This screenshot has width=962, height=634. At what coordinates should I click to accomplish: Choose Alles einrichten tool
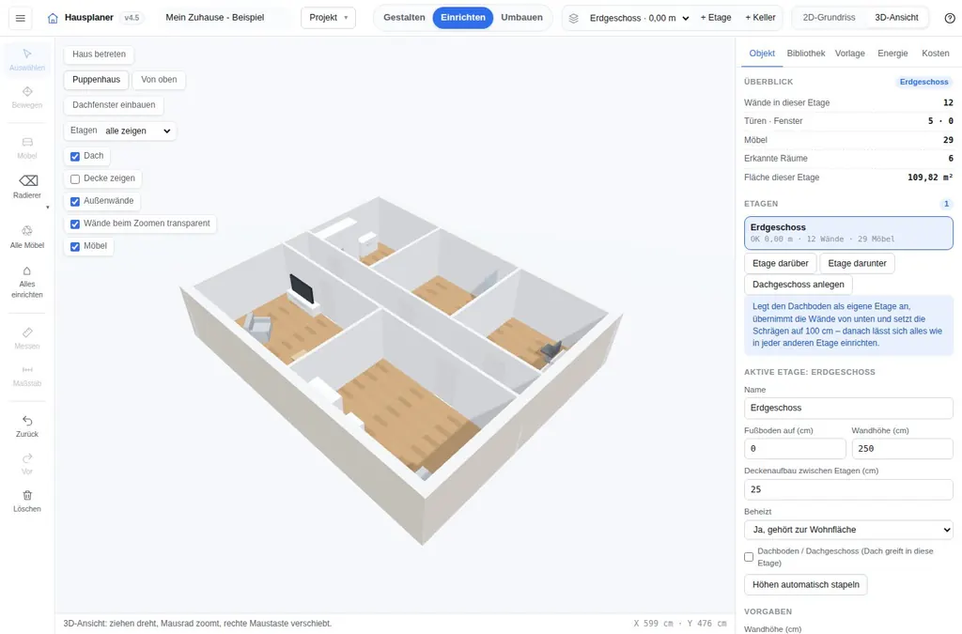pos(27,282)
